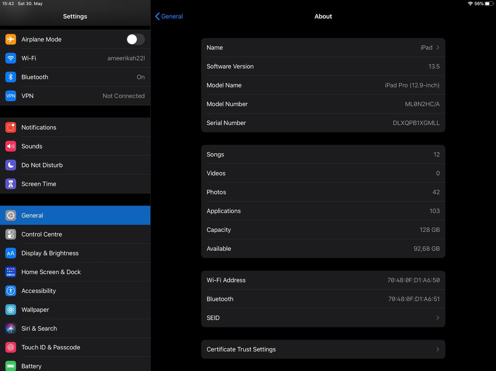Image resolution: width=496 pixels, height=371 pixels.
Task: Open Bluetooth settings in sidebar
Action: coord(75,77)
